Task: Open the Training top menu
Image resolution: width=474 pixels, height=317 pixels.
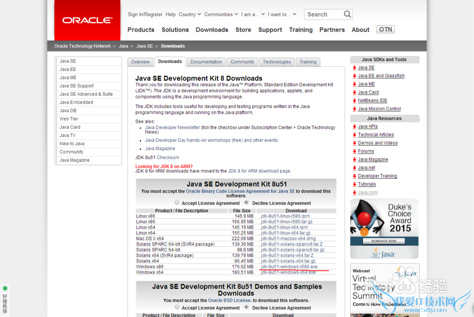Action: coord(301,29)
